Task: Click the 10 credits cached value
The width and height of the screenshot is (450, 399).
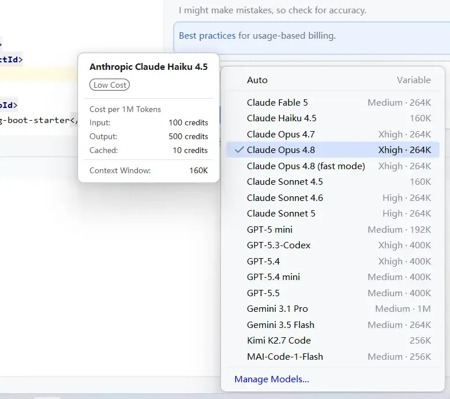Action: tap(190, 150)
